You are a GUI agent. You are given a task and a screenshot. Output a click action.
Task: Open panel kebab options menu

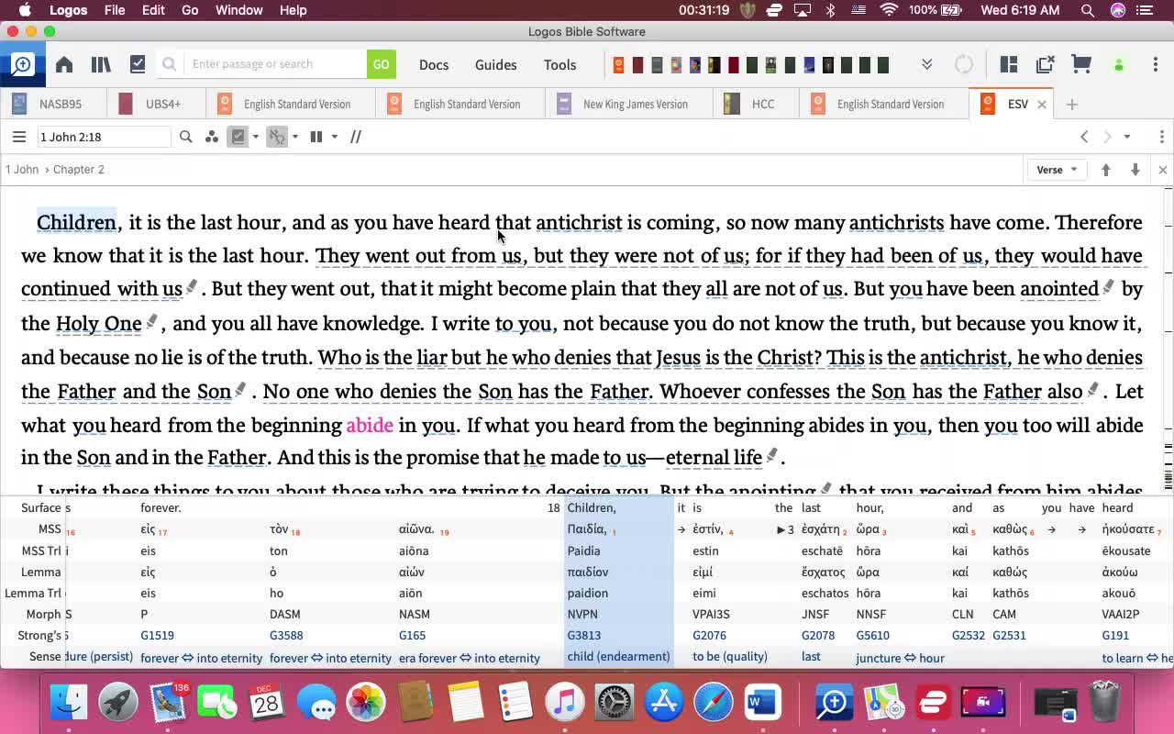tap(1161, 137)
